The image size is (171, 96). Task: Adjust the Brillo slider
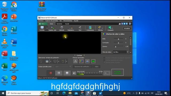(118, 39)
